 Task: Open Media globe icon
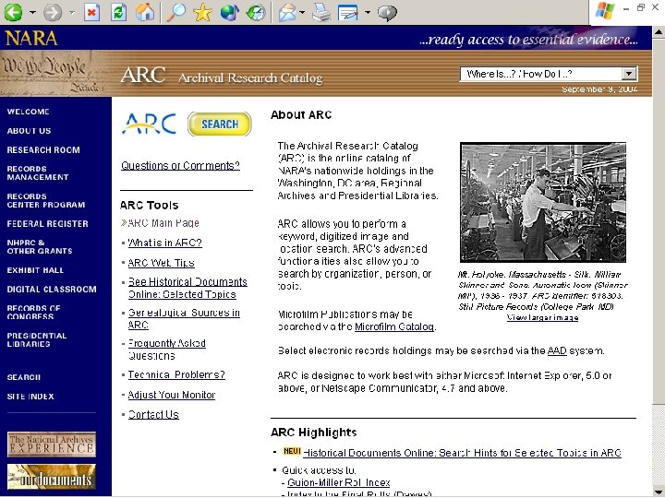[229, 12]
